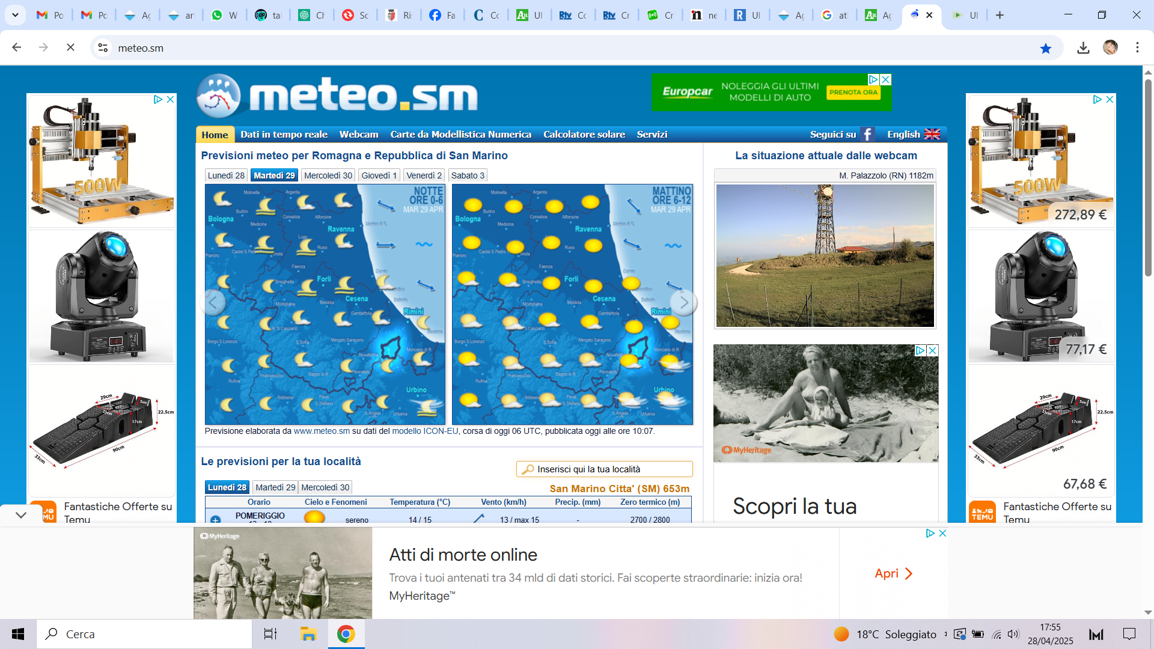Switch to the WhatsApp browser tab
The image size is (1154, 649).
pyautogui.click(x=224, y=15)
